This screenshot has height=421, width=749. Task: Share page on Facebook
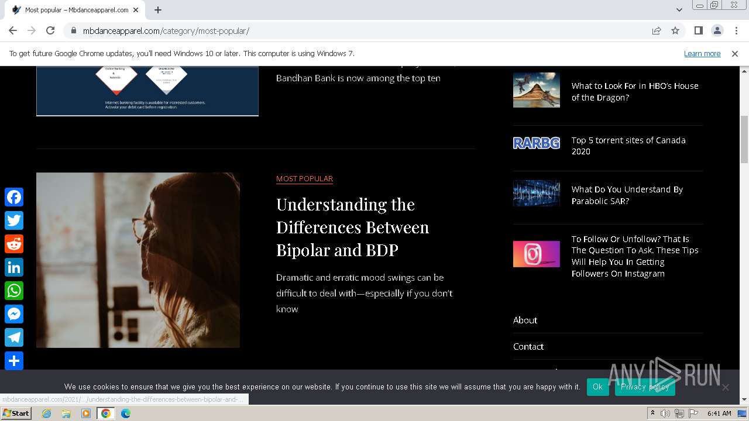14,197
